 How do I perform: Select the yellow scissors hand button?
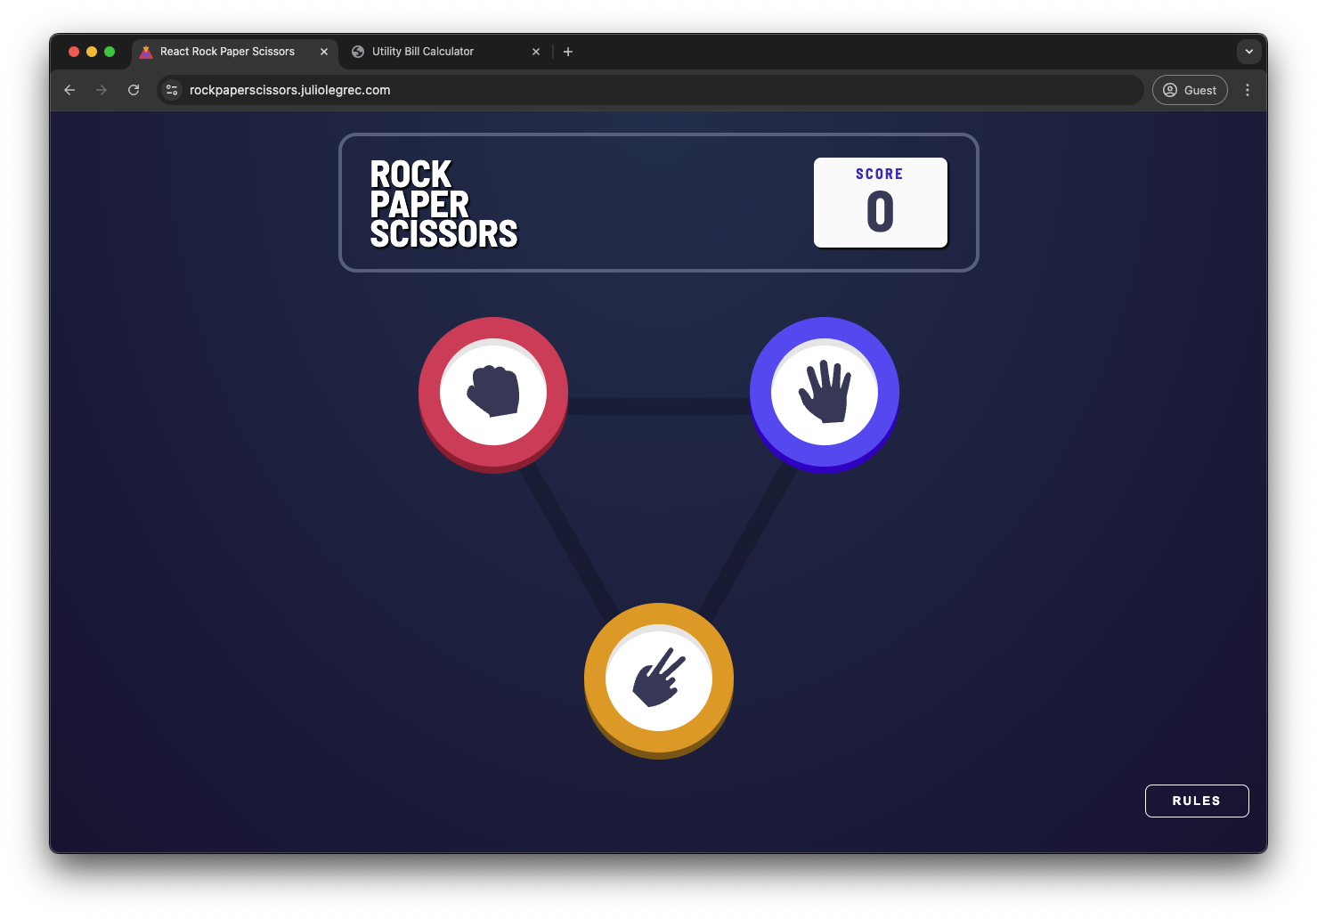[x=658, y=678]
